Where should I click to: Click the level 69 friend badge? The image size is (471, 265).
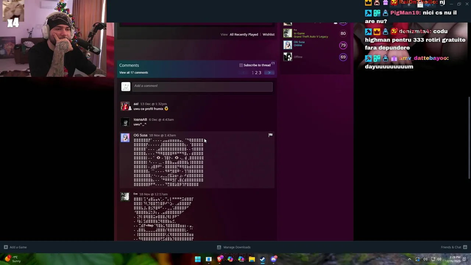pyautogui.click(x=343, y=57)
